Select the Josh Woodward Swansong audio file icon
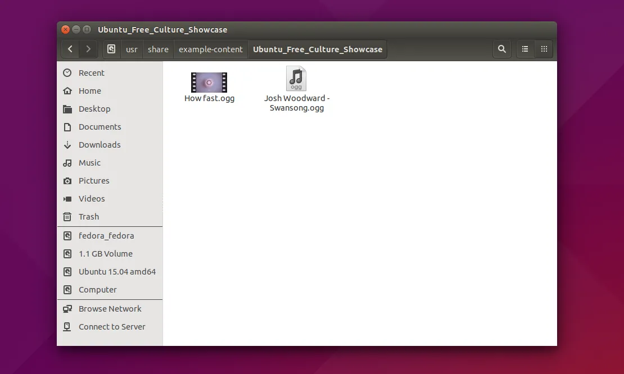The image size is (624, 374). (x=296, y=78)
